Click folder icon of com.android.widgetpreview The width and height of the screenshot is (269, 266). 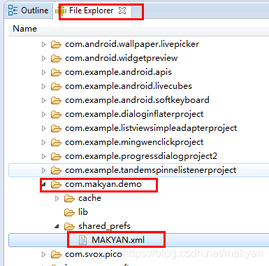point(56,58)
